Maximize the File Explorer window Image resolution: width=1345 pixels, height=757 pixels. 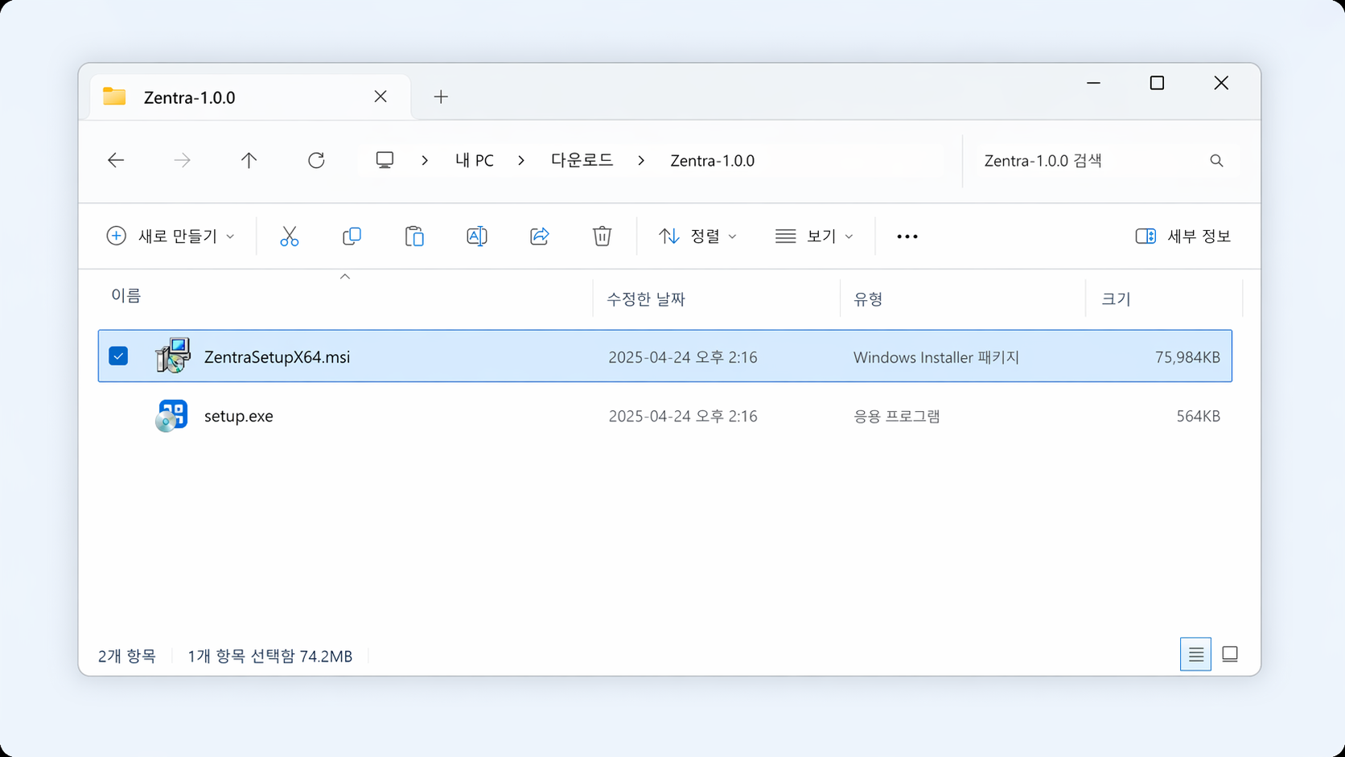coord(1157,83)
